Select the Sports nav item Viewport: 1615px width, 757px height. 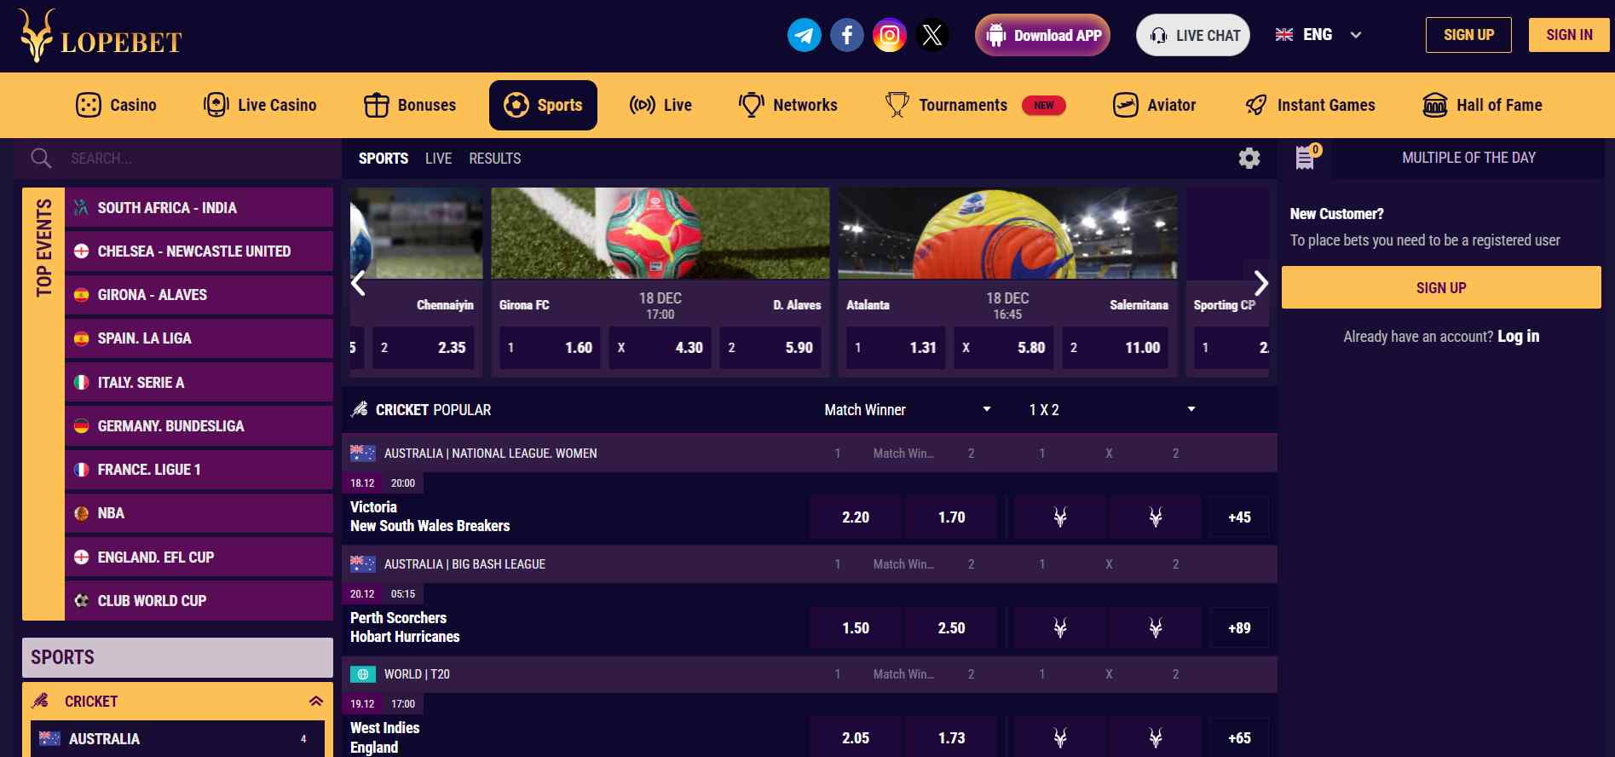[543, 105]
